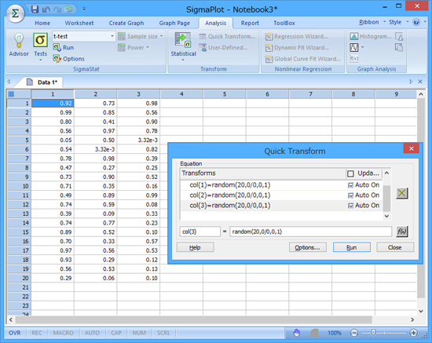Launch the Regression Wizard
Screen dimensions: 432x343
point(296,36)
